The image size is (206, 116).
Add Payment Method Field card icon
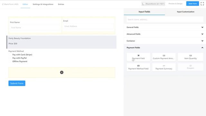[x=138, y=66]
